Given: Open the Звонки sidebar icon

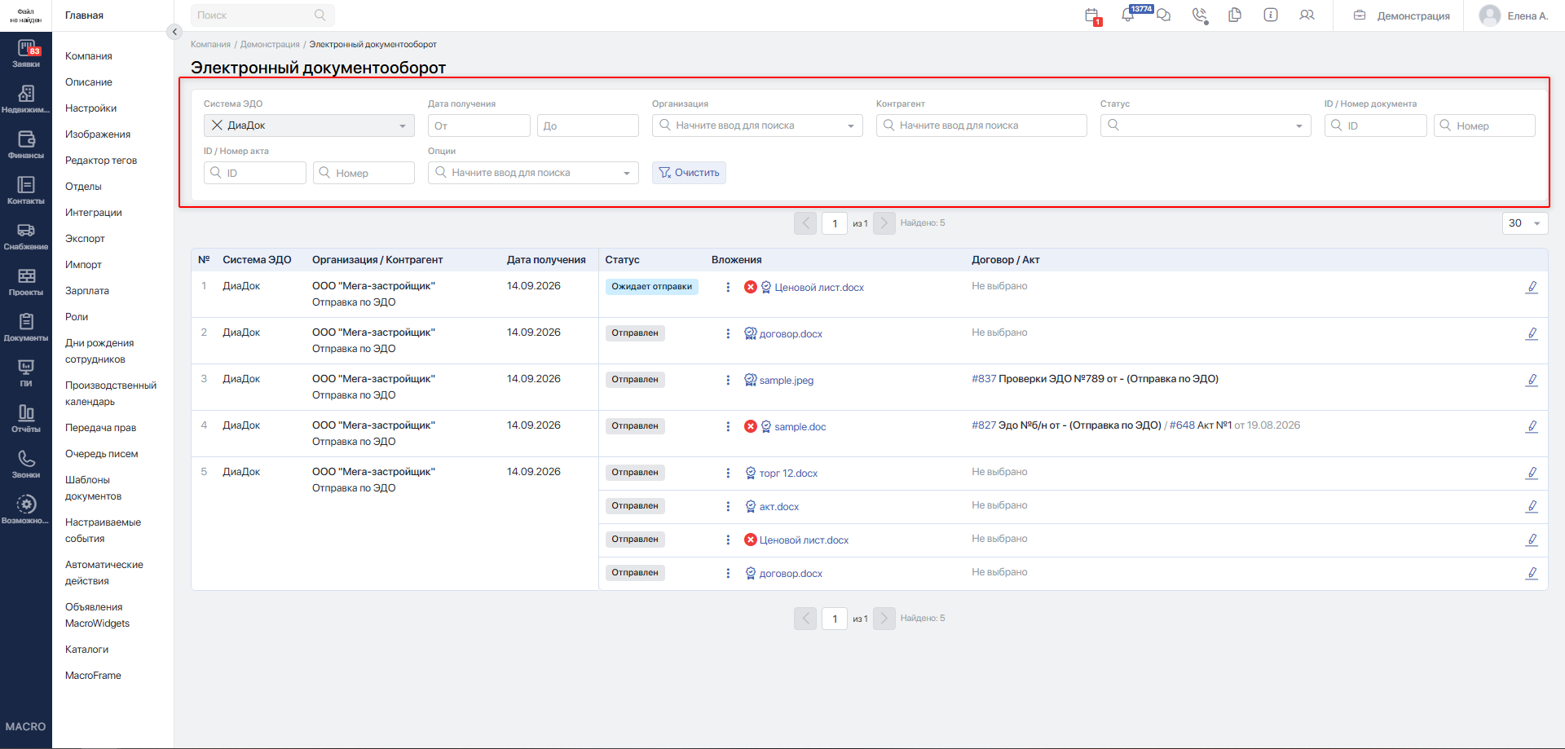Looking at the screenshot, I should pos(26,465).
